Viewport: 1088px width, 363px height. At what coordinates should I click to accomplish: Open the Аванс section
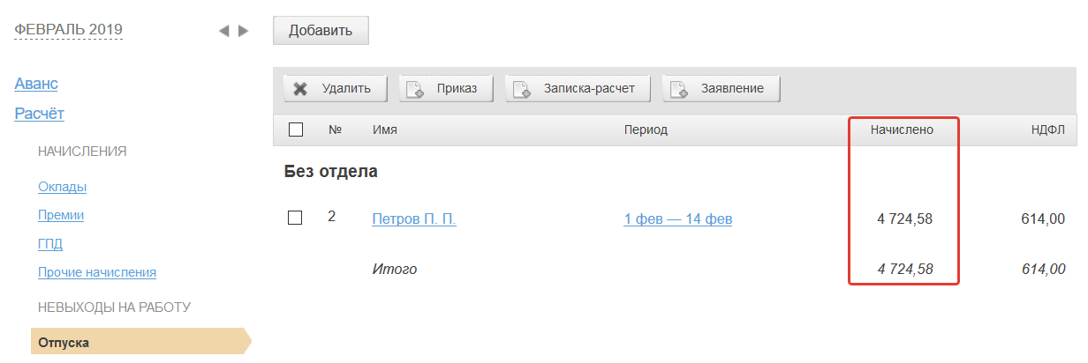(36, 84)
